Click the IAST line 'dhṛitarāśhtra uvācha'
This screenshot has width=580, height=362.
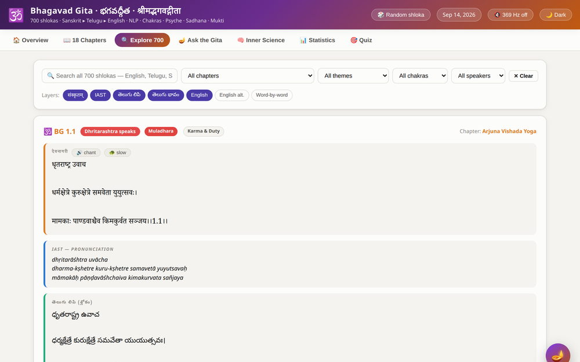[80, 259]
